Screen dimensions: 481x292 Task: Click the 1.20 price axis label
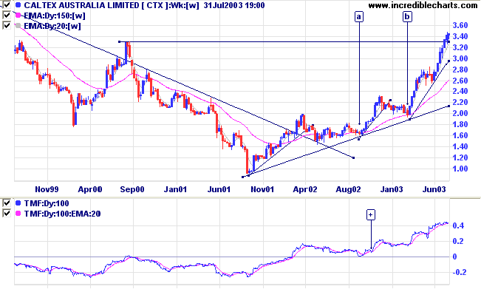coord(460,157)
